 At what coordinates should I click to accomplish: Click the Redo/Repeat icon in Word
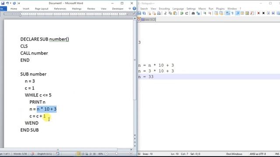point(14,3)
